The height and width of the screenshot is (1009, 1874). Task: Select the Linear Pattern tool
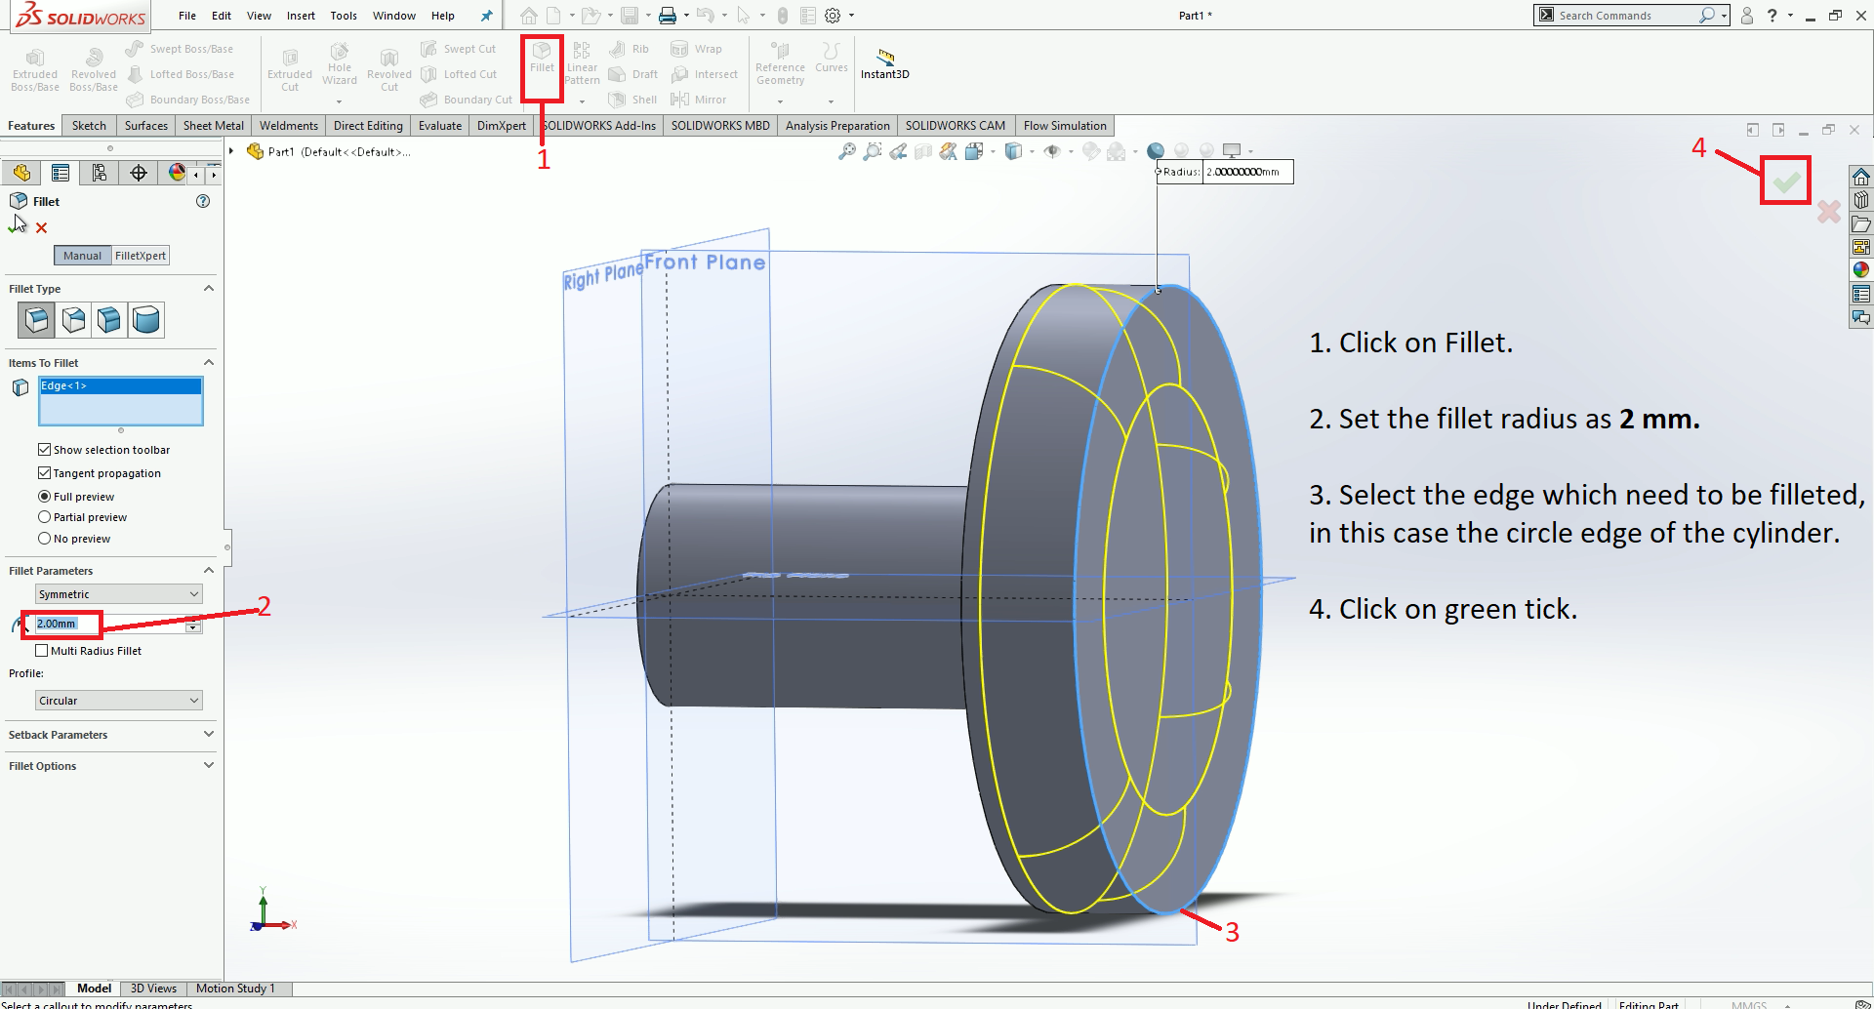[582, 63]
